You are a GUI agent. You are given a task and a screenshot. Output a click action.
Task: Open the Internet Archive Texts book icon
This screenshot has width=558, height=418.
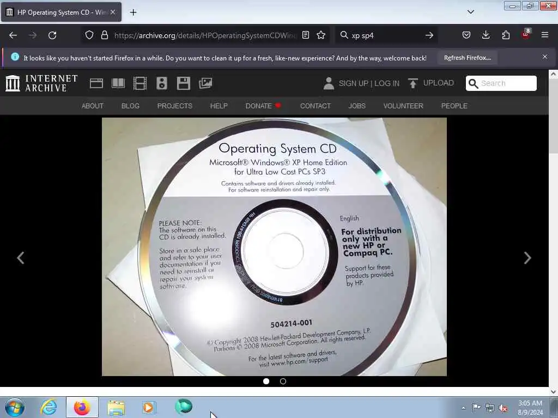pyautogui.click(x=118, y=83)
